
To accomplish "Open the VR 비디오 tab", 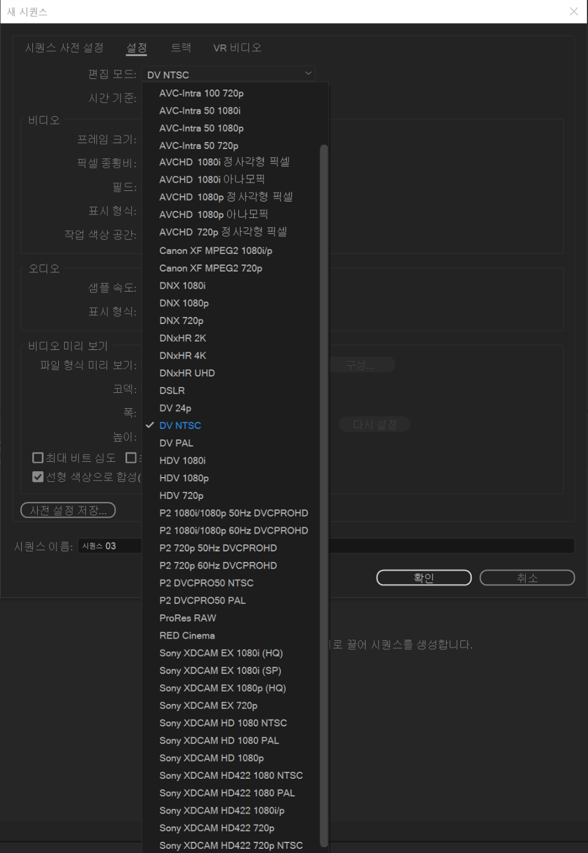I will tap(238, 48).
